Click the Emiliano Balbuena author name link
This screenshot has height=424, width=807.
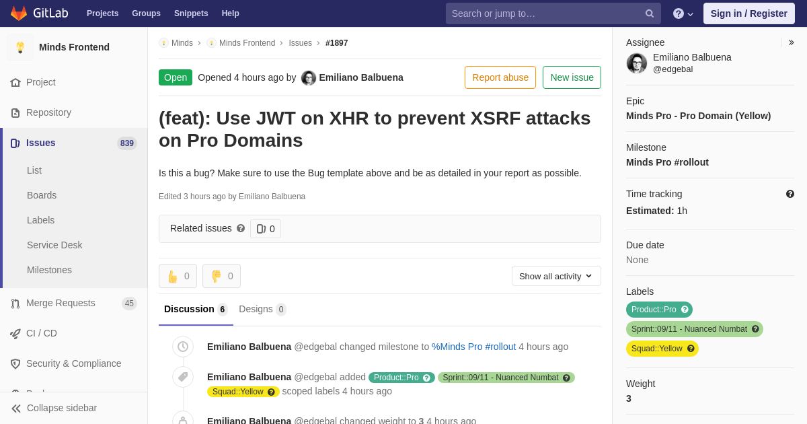tap(361, 77)
